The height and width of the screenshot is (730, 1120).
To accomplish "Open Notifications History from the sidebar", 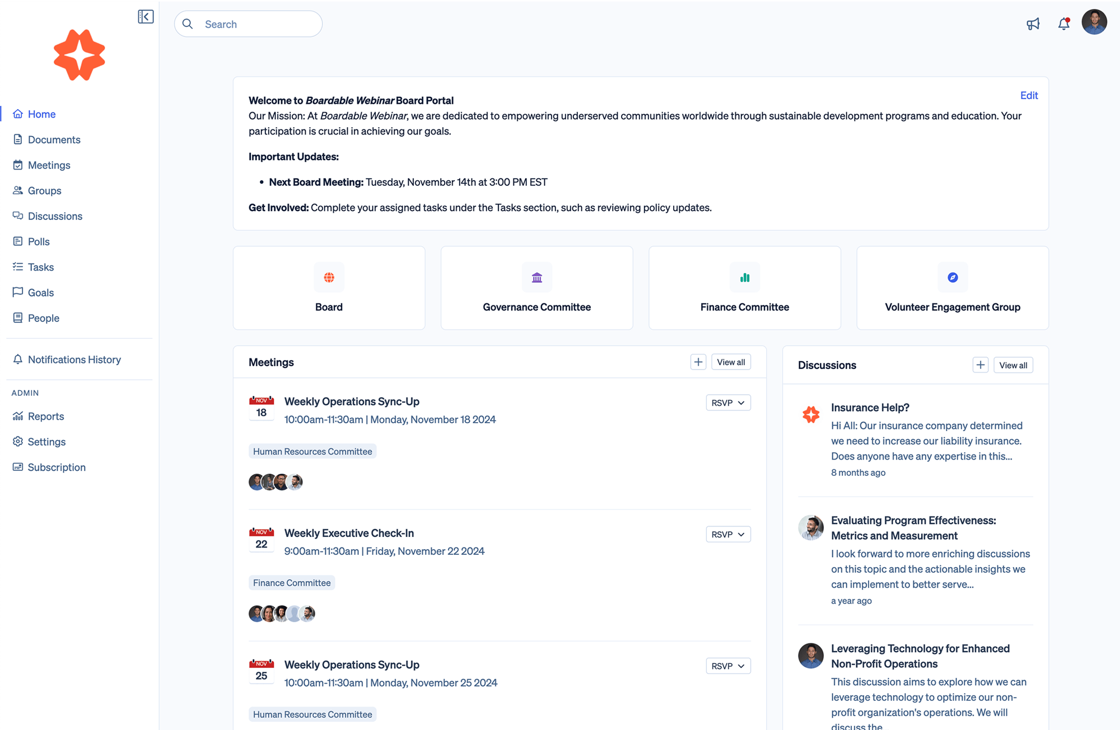I will coord(74,359).
